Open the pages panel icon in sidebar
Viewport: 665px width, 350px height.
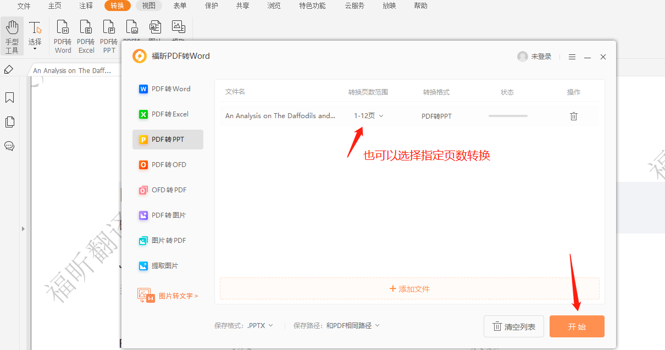tap(9, 122)
